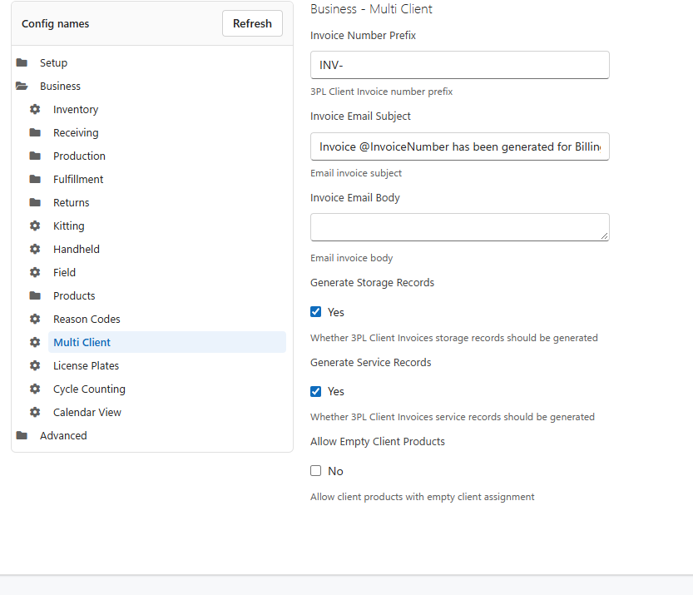Select the Field config item
The width and height of the screenshot is (693, 595).
[64, 272]
